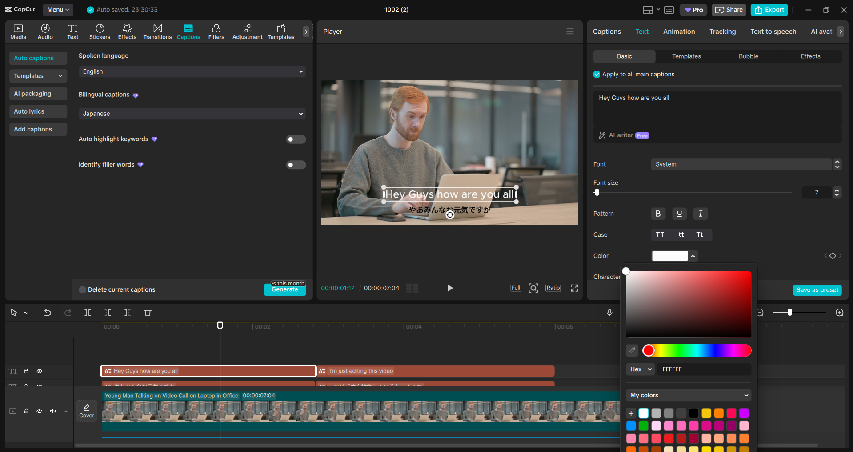Open the Effects panel in top toolbar
The width and height of the screenshot is (853, 452).
127,32
